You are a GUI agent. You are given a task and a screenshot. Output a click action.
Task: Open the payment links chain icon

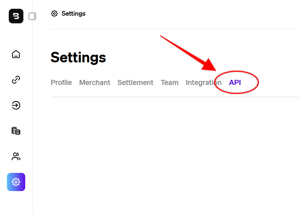(x=16, y=80)
